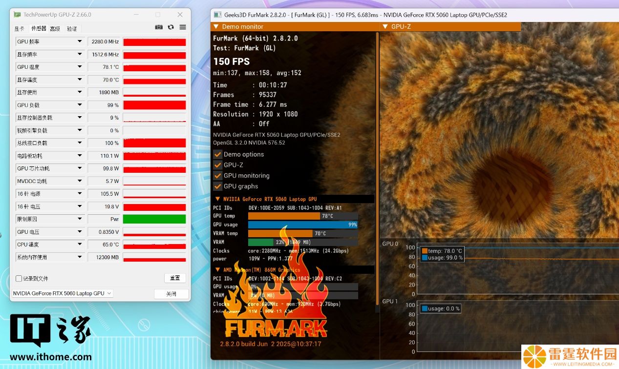Click the 2280.0 MHz value field

tap(104, 41)
